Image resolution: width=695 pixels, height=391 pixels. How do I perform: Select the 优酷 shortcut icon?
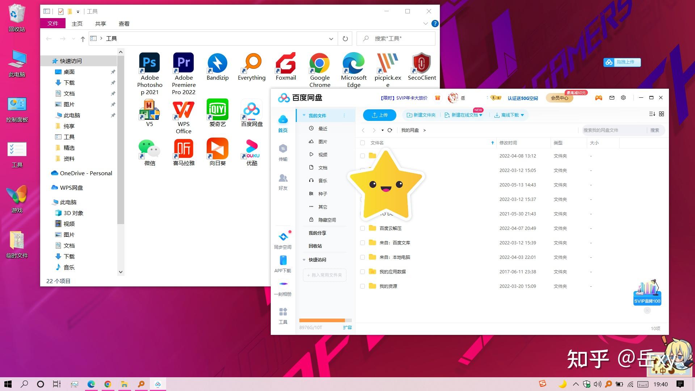tap(252, 152)
